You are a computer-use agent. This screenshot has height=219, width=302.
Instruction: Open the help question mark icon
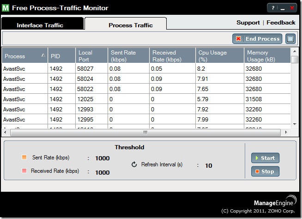(x=273, y=8)
